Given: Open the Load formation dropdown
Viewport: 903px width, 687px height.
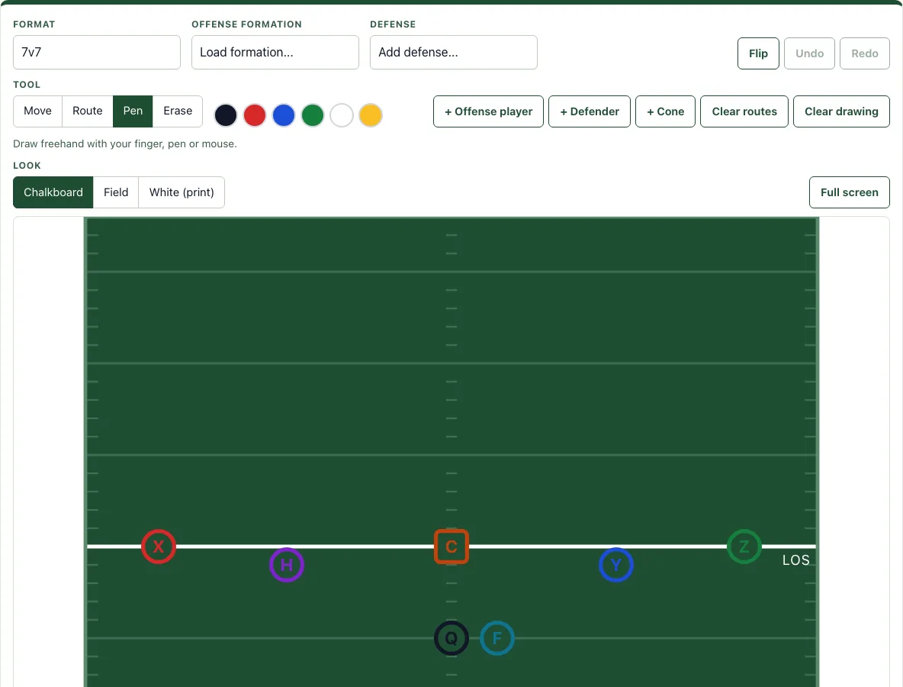Looking at the screenshot, I should pos(275,53).
